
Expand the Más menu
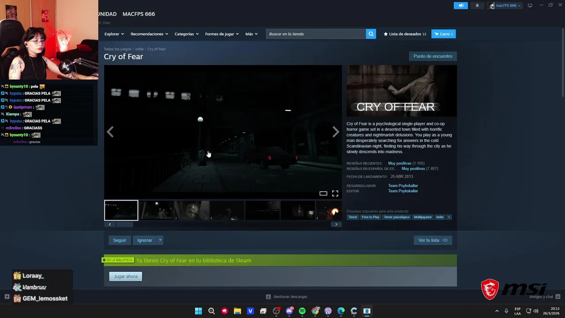click(x=251, y=34)
